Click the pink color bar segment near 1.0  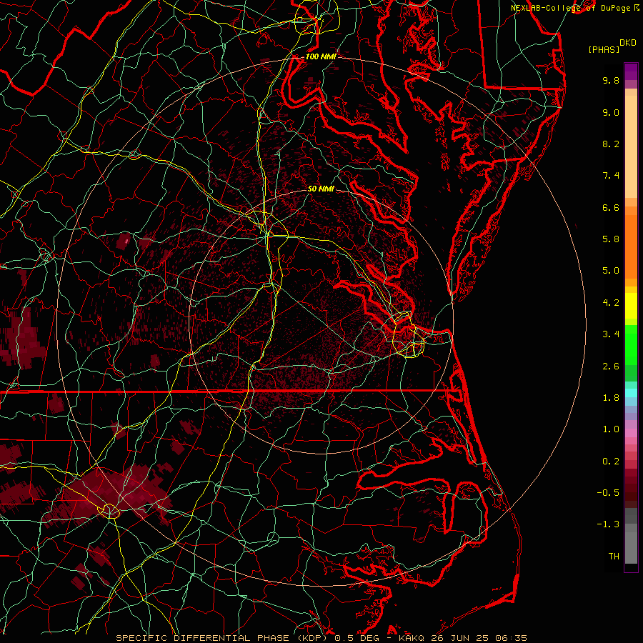[x=631, y=433]
